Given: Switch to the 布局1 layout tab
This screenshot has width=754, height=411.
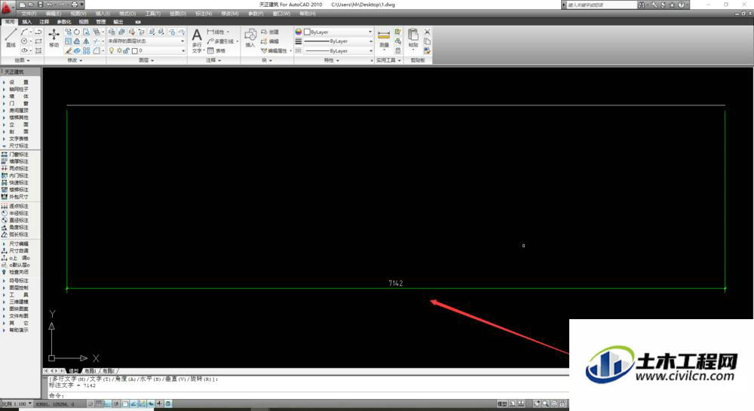Looking at the screenshot, I should pos(90,371).
